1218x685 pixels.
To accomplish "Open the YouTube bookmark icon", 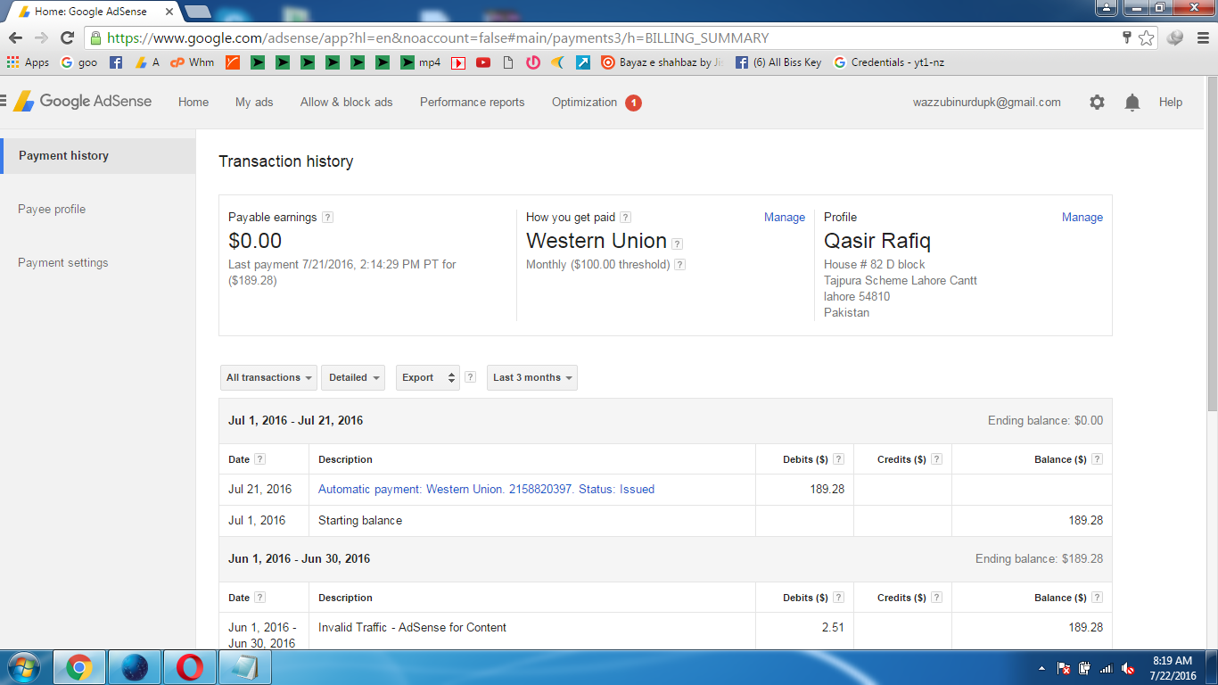I will coord(483,62).
